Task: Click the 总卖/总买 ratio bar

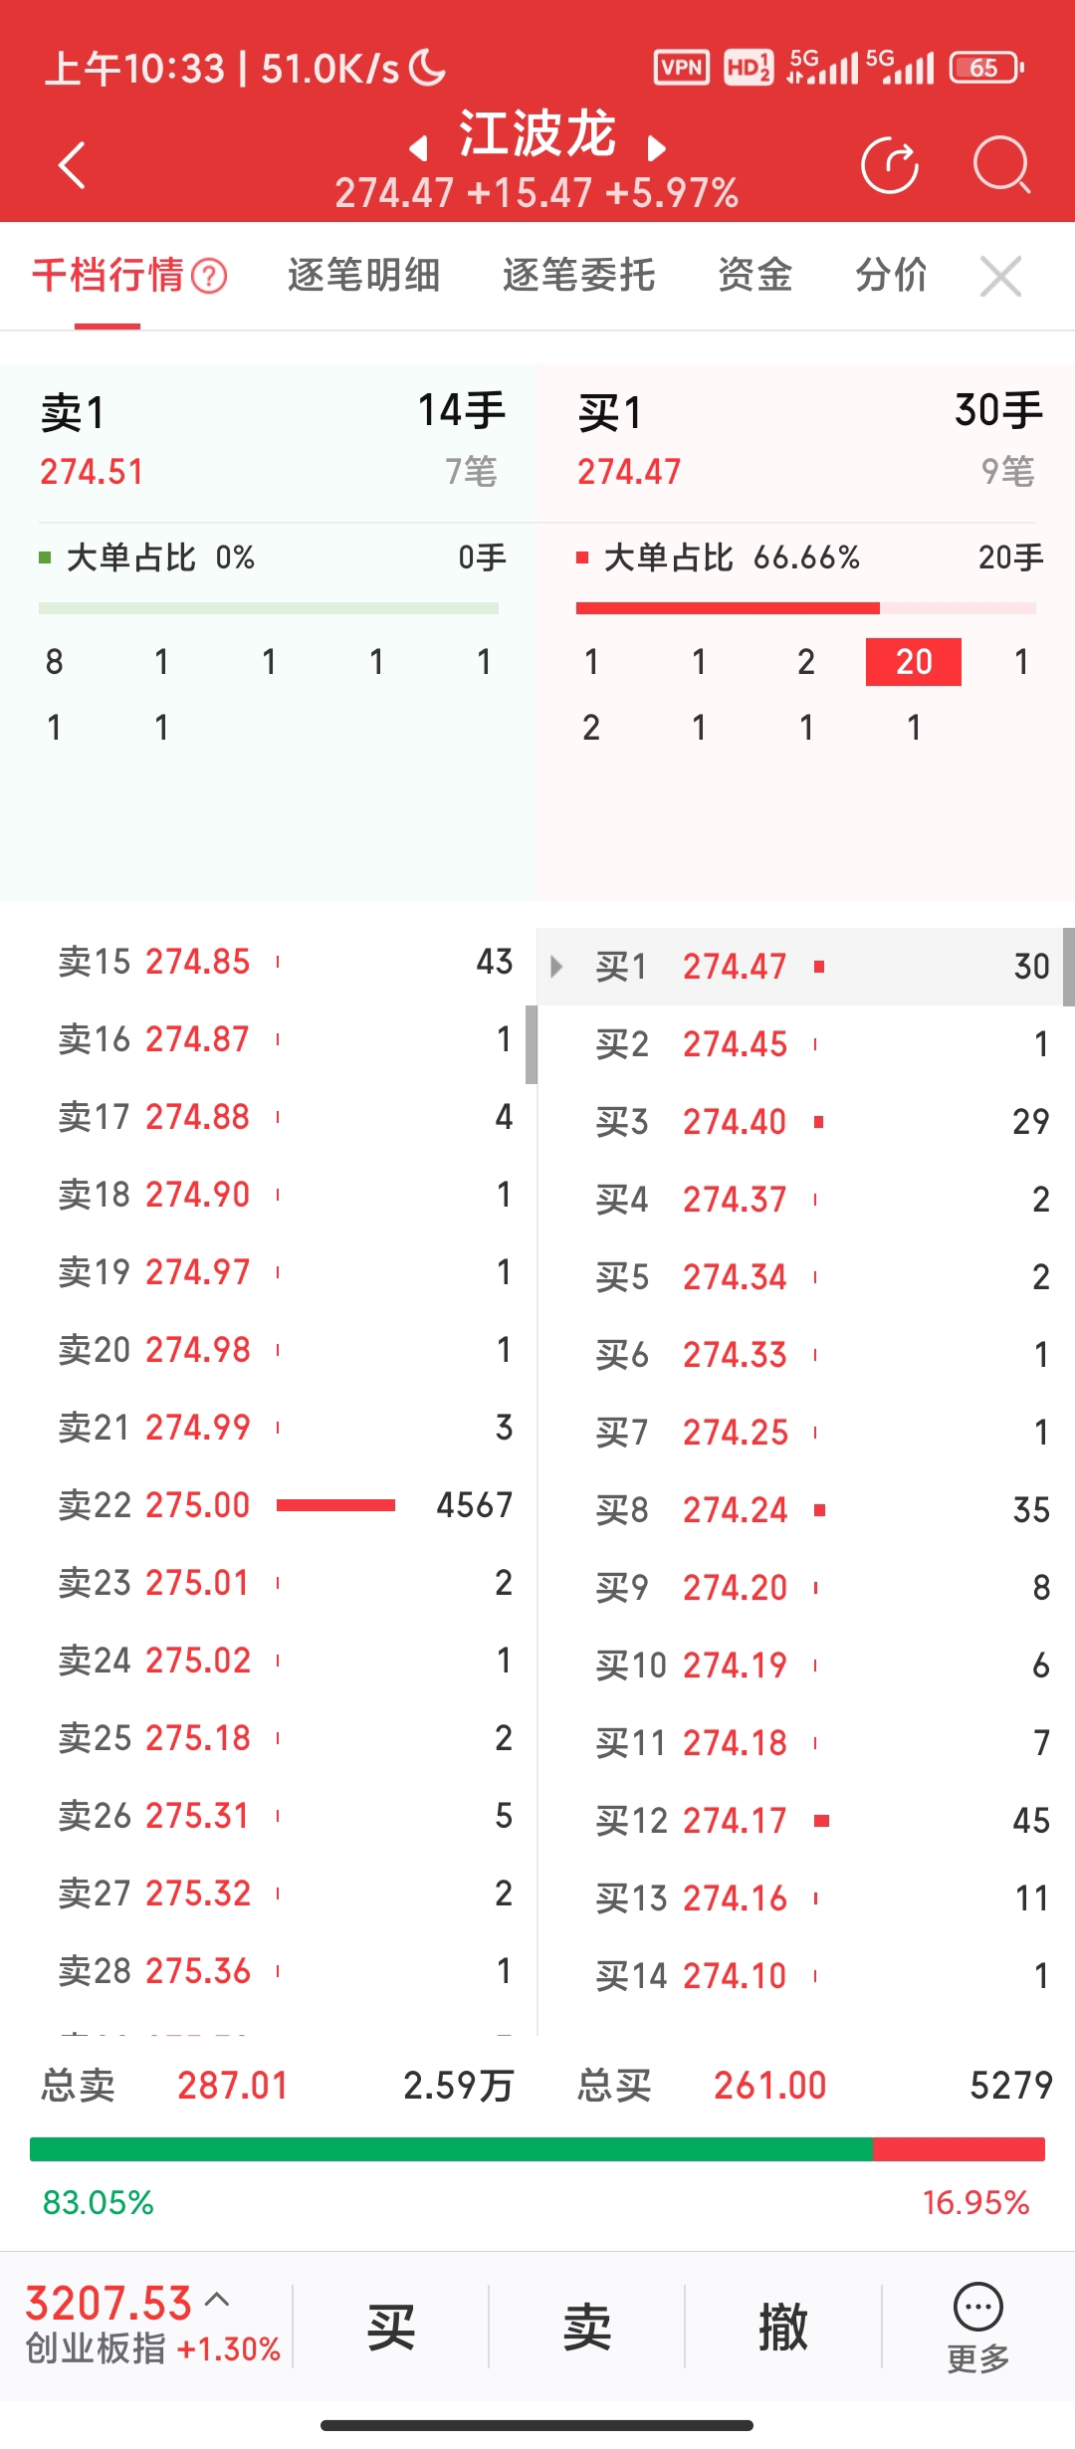Action: point(537,2149)
